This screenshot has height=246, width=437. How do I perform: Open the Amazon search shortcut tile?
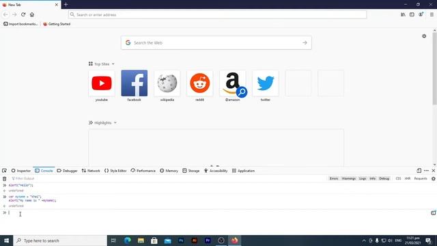click(x=233, y=83)
